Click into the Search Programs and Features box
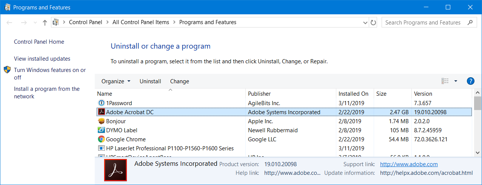Viewport: 482px width, 185px height. (x=423, y=23)
